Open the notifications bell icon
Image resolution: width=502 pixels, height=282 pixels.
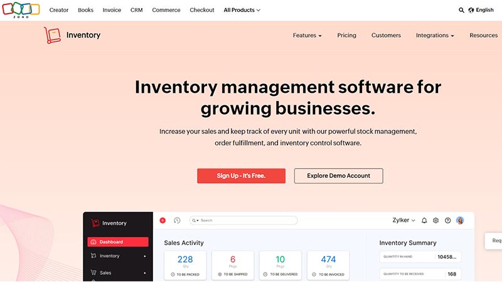[x=424, y=221]
